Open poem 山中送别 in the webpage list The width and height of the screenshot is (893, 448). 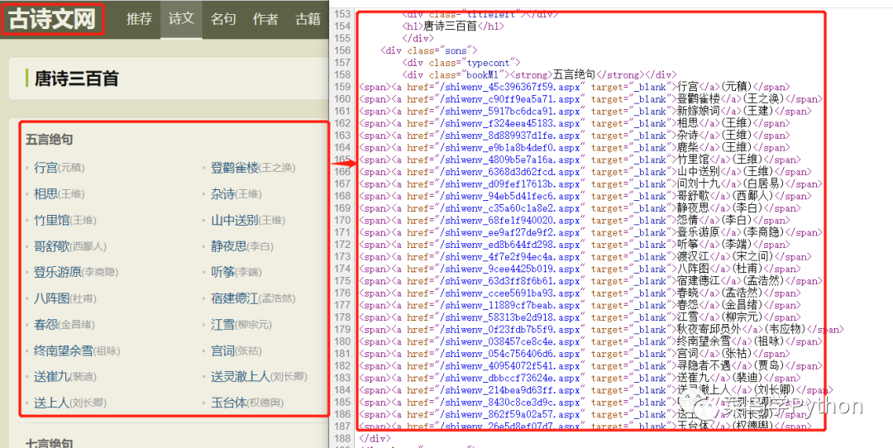(235, 221)
